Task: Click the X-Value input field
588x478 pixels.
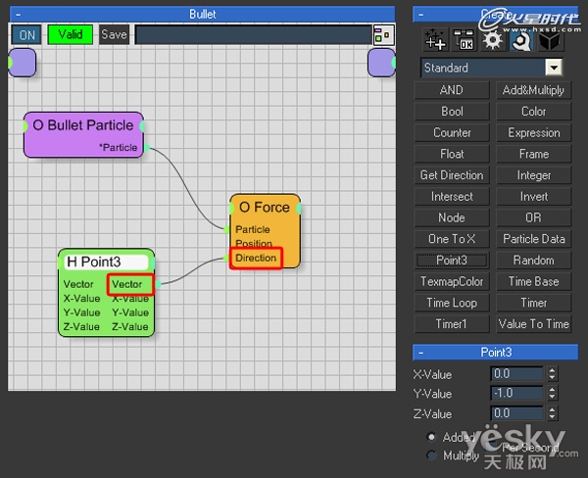Action: point(516,374)
